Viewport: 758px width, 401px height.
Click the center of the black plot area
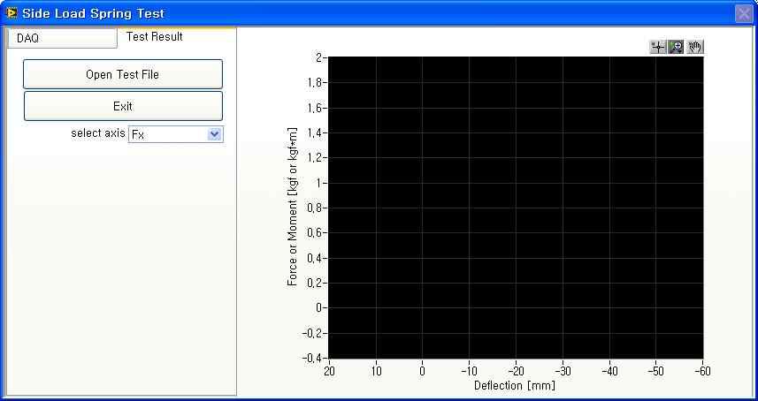516,208
